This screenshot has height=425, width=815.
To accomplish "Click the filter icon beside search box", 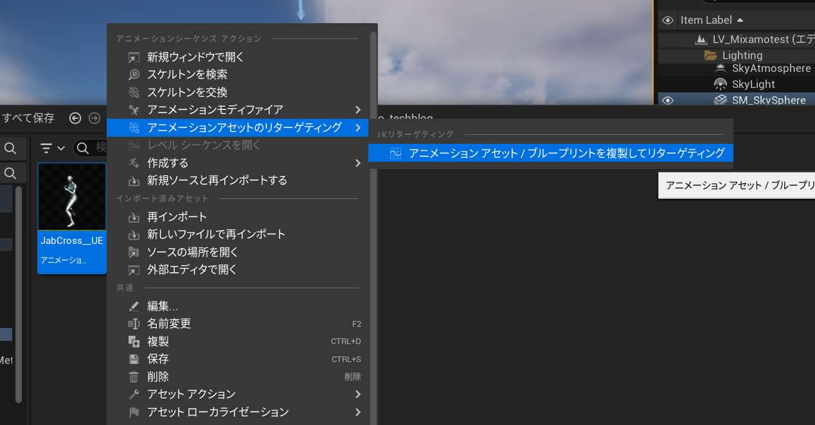I will point(47,148).
